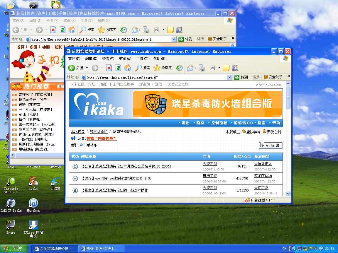
Task: Expand address bar dropdown in ikaka window
Action: (229, 77)
